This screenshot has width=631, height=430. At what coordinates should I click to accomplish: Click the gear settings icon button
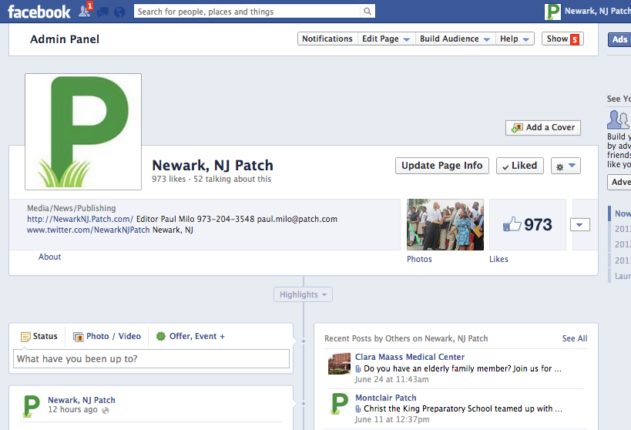(566, 166)
